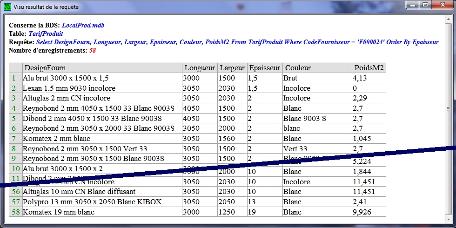Screen dimensions: 456x228
Task: Click the 9,926 PoidsM2 value cell
Action: (369, 212)
